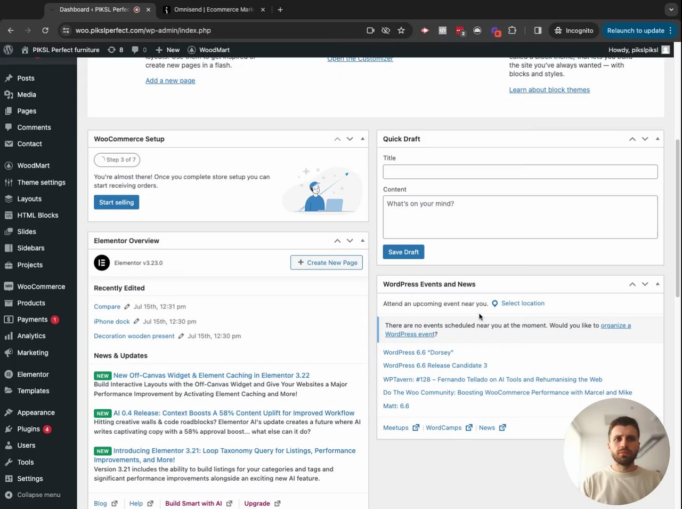This screenshot has width=682, height=509.
Task: Click the Settings sidebar icon
Action: (9, 479)
